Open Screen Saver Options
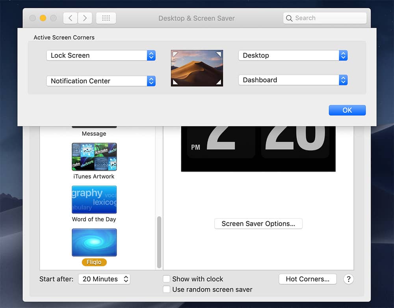Viewport: 394px width, 308px height. point(258,223)
